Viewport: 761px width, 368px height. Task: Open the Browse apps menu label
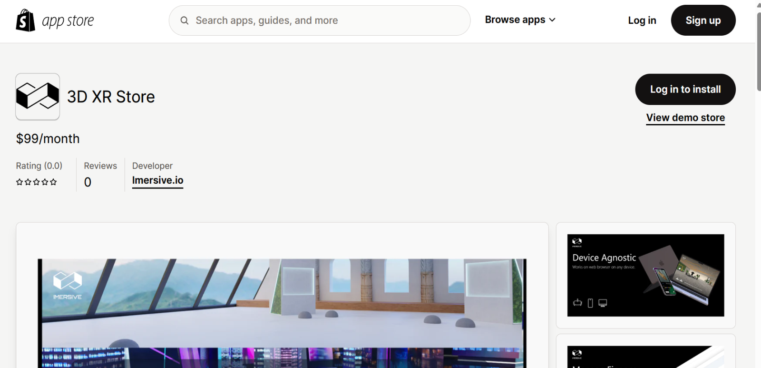tap(515, 20)
